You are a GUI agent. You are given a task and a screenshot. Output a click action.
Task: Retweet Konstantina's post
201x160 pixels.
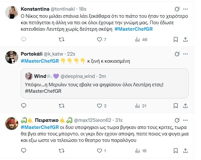[61, 39]
